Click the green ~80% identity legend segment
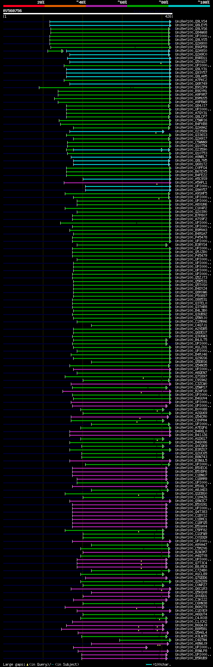Image resolution: width=213 pixels, height=667 pixels. (147, 6)
